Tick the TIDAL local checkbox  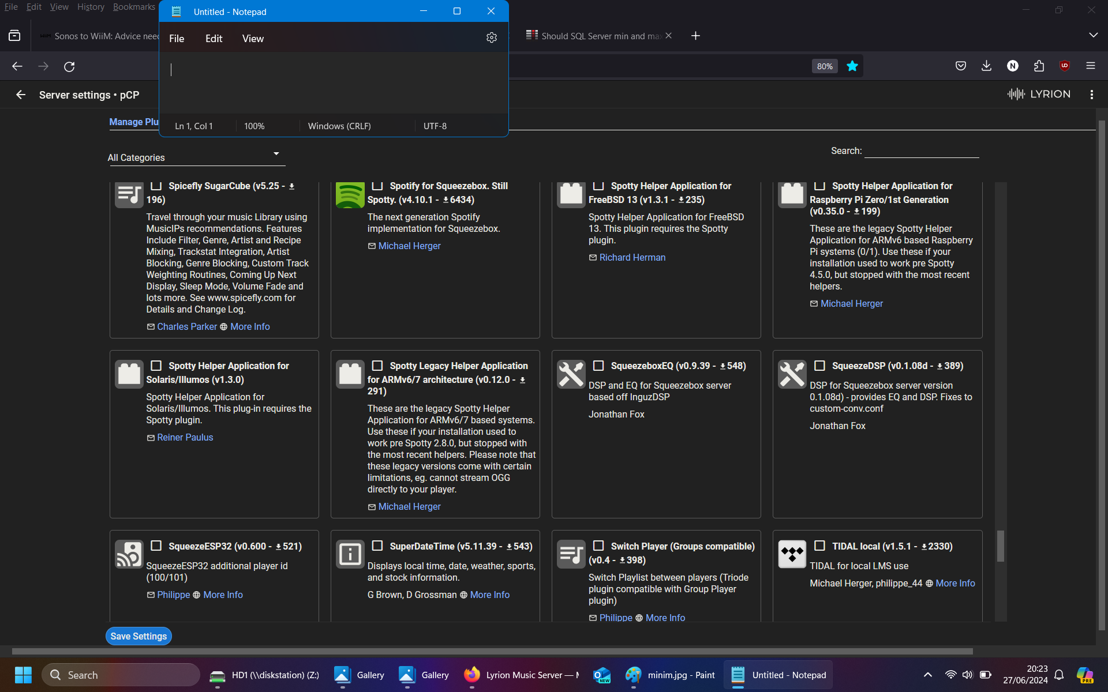819,546
